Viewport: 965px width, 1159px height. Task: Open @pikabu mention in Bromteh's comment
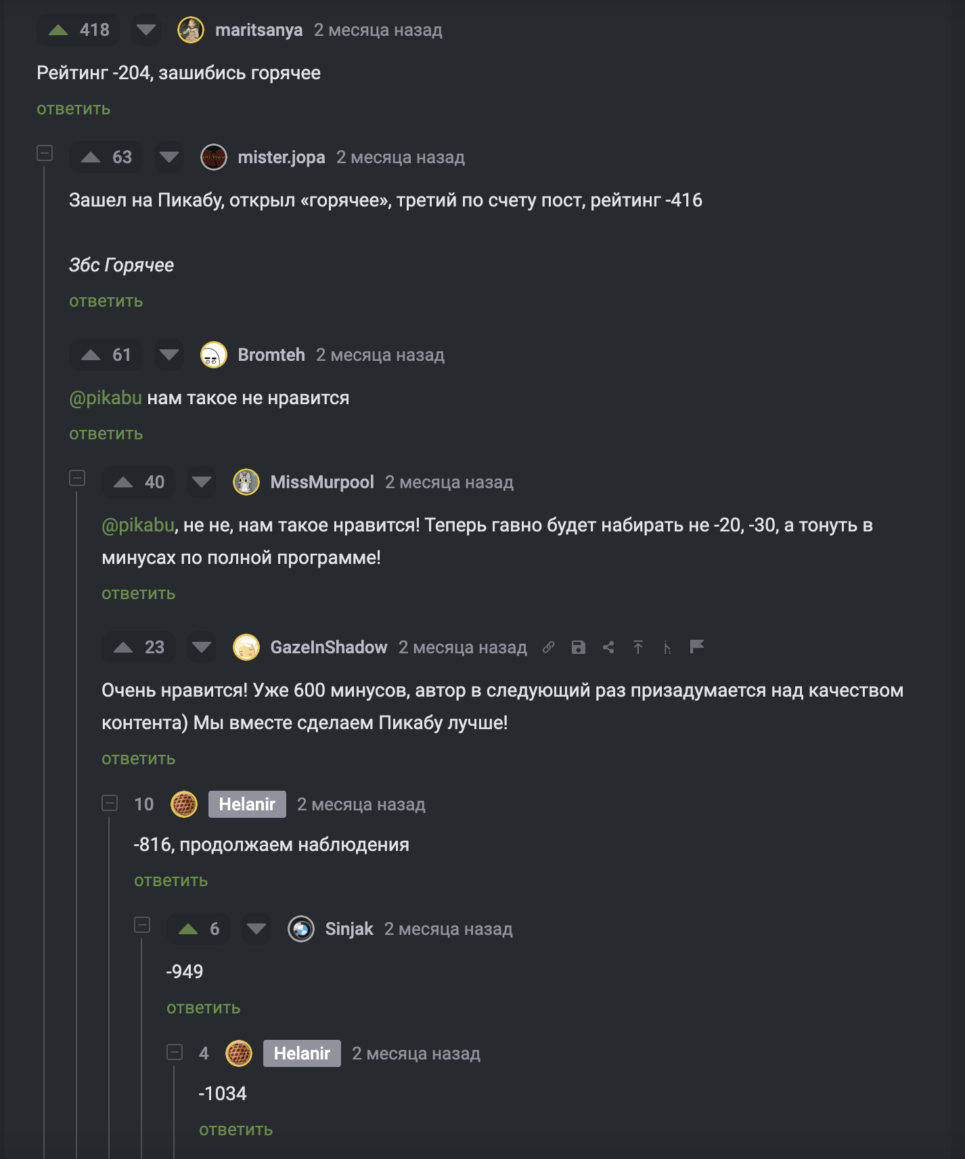point(106,398)
